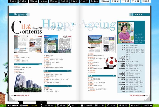Viewport: 159px width, 107px height.
Task: Jump to the 封面 front cover
Action: (x=100, y=105)
